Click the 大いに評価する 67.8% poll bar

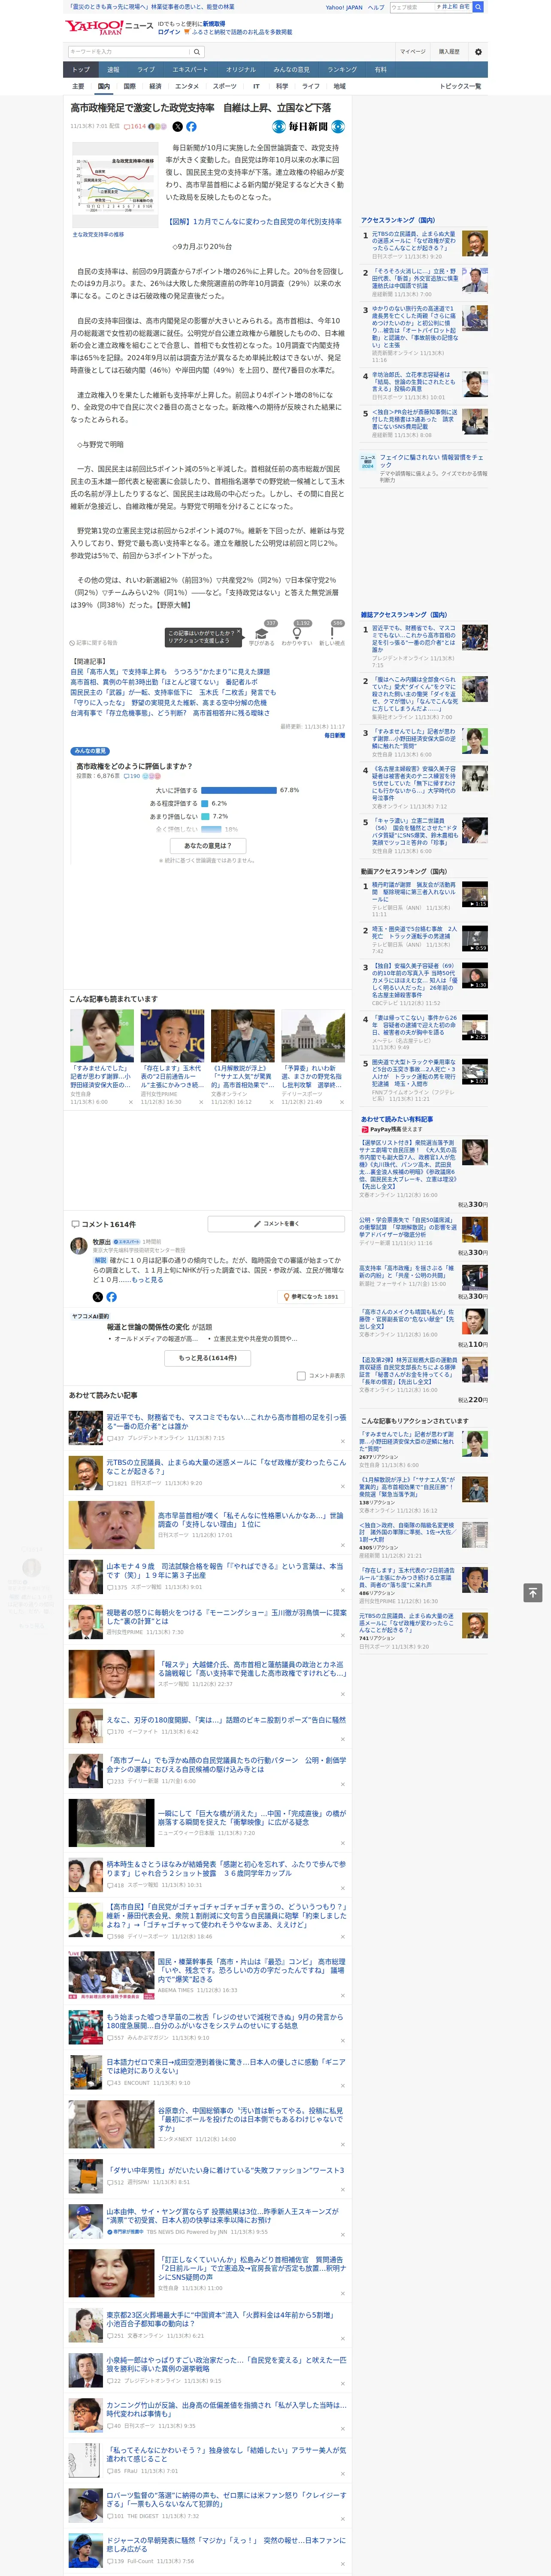pyautogui.click(x=239, y=790)
